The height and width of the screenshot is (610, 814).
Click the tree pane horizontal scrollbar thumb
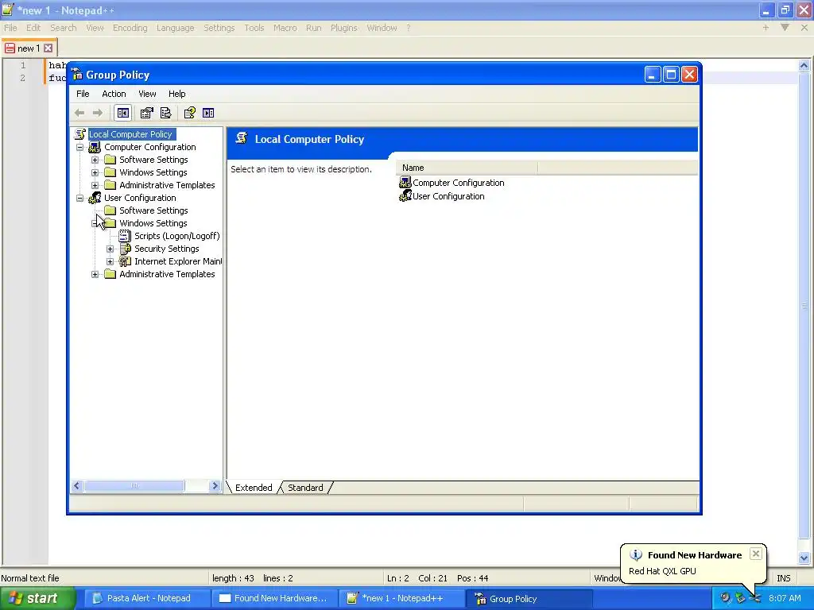point(134,486)
